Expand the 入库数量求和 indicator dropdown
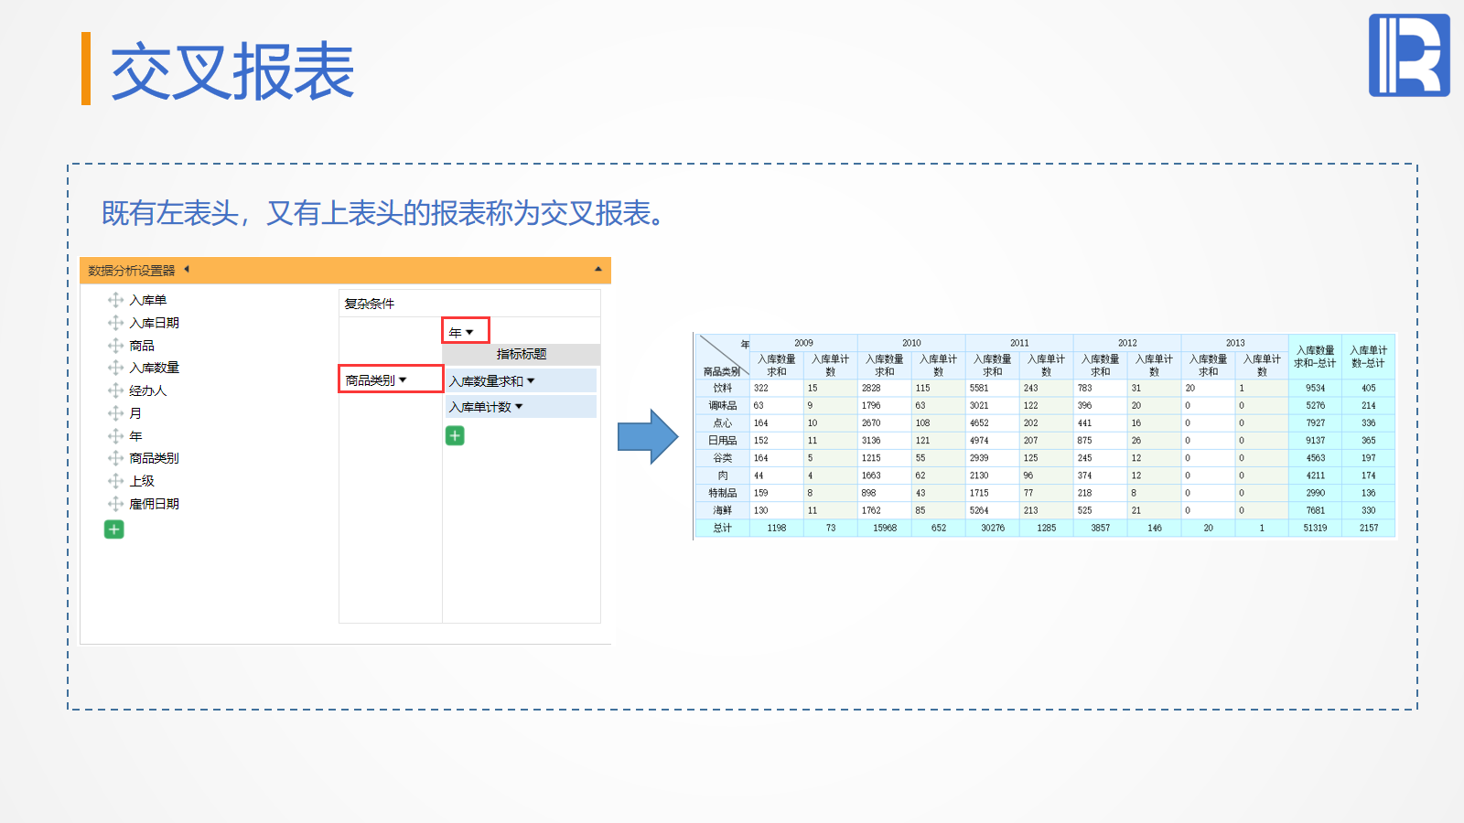 [531, 381]
